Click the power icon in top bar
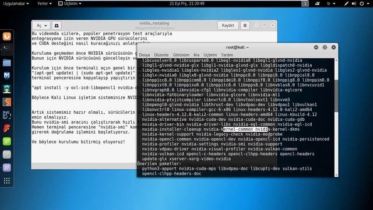This screenshot has height=210, width=373. click(362, 3)
